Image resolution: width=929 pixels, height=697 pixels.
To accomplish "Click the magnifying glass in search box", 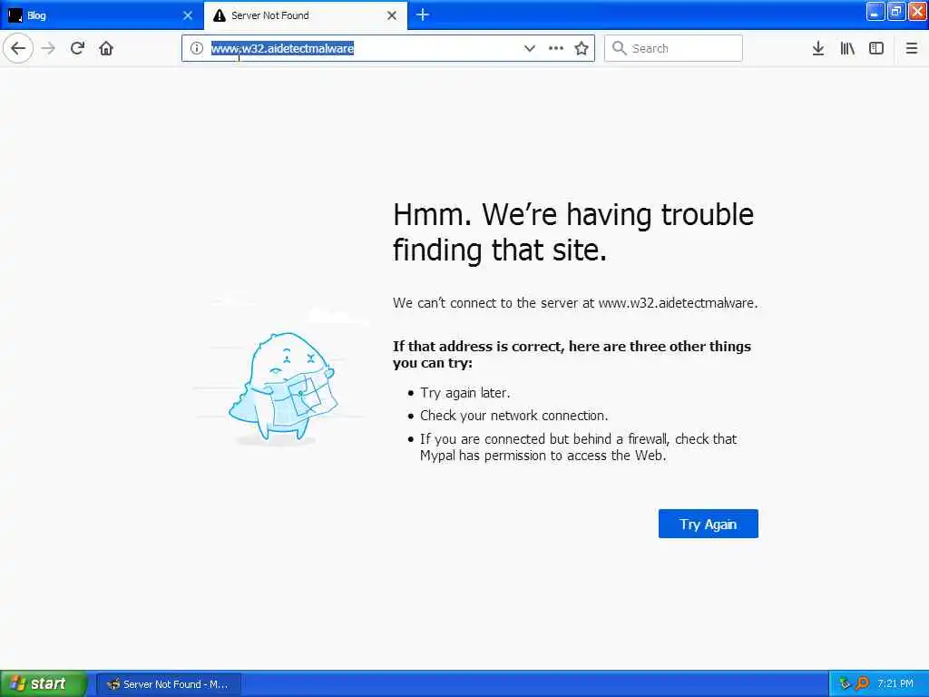I will (x=619, y=48).
